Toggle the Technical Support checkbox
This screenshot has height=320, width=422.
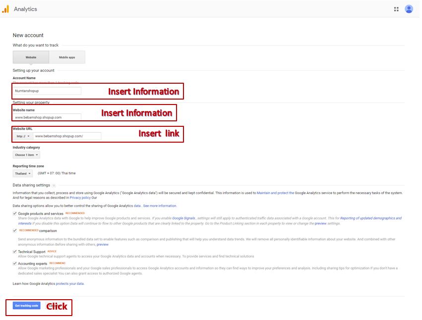15,252
